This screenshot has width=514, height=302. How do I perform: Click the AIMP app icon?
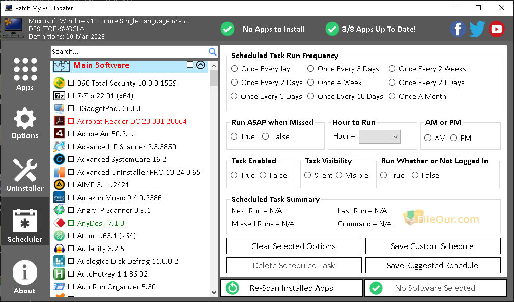point(59,185)
